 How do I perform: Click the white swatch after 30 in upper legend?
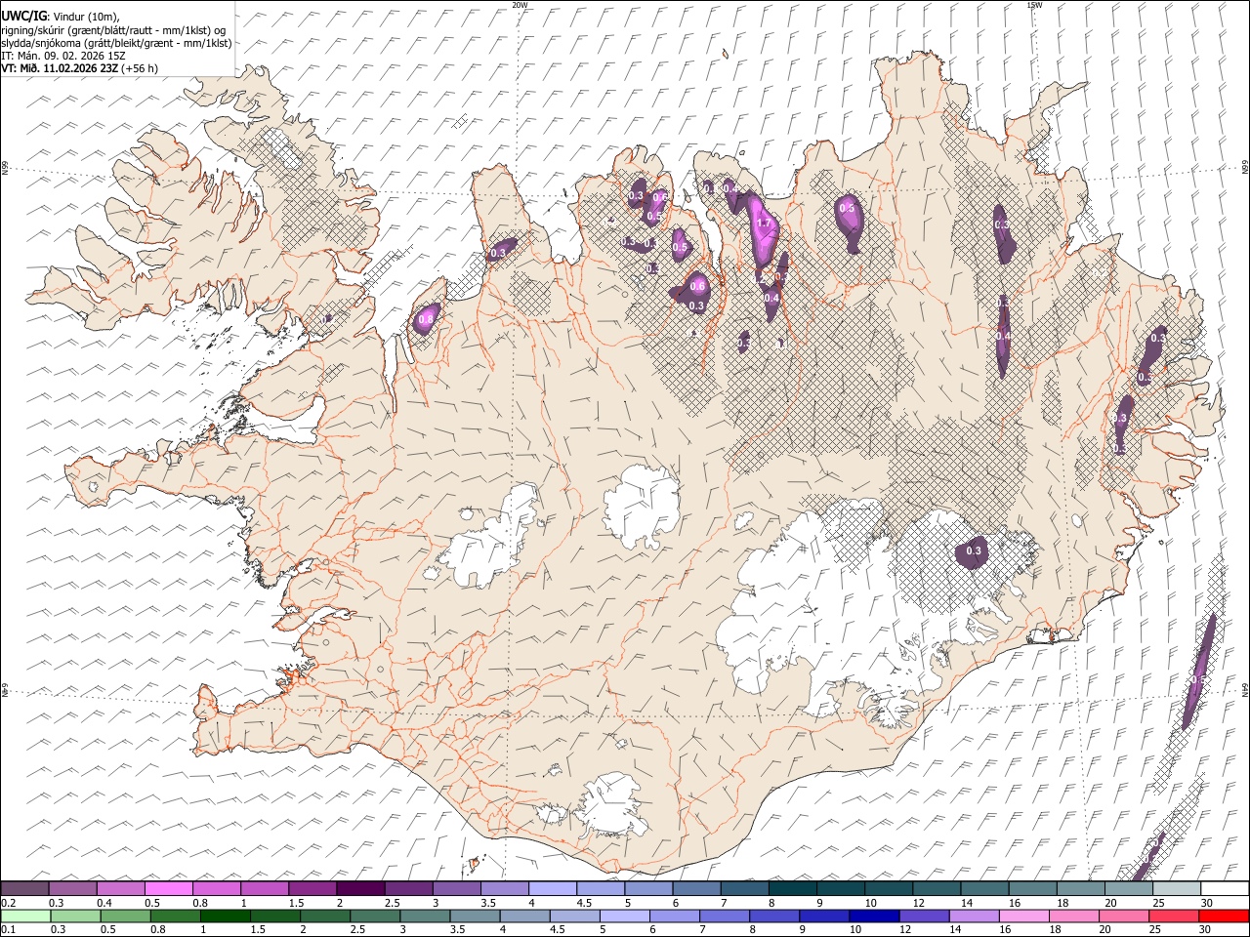coord(1225,888)
